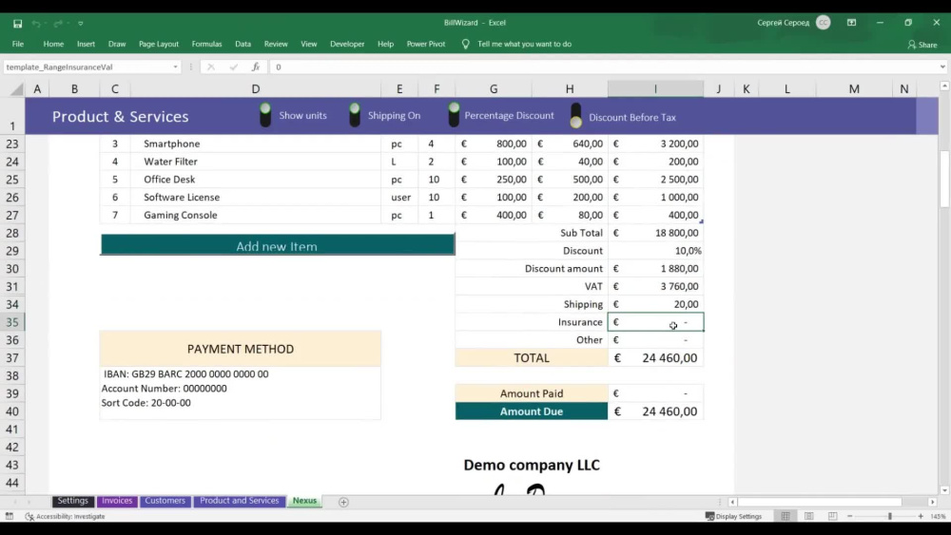Select the Insurance value cell
951x535 pixels.
click(655, 322)
